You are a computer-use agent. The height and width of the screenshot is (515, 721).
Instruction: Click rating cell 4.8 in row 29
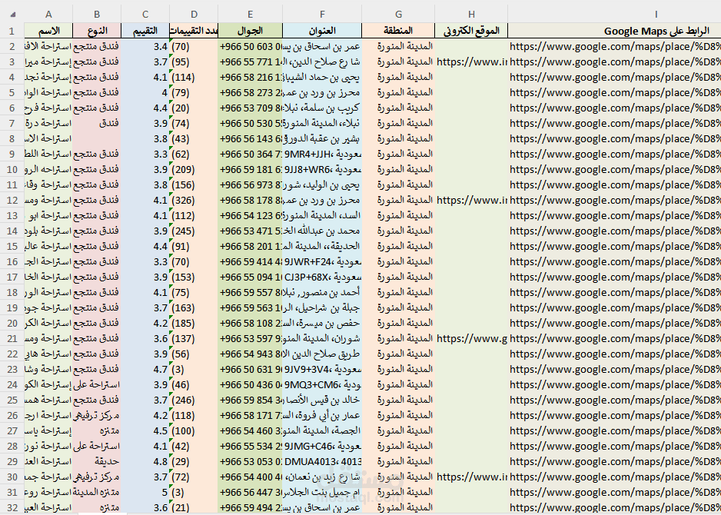pos(145,462)
